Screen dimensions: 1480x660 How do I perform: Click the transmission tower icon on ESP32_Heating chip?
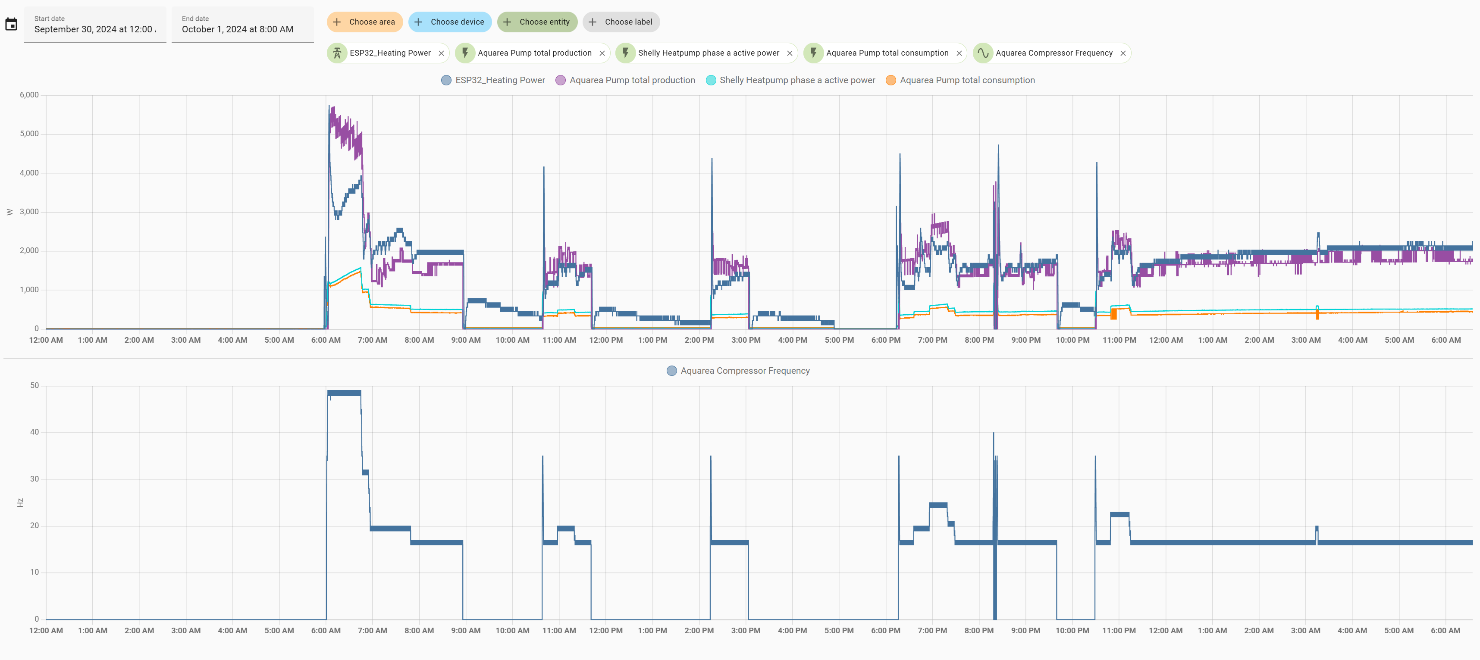point(337,53)
